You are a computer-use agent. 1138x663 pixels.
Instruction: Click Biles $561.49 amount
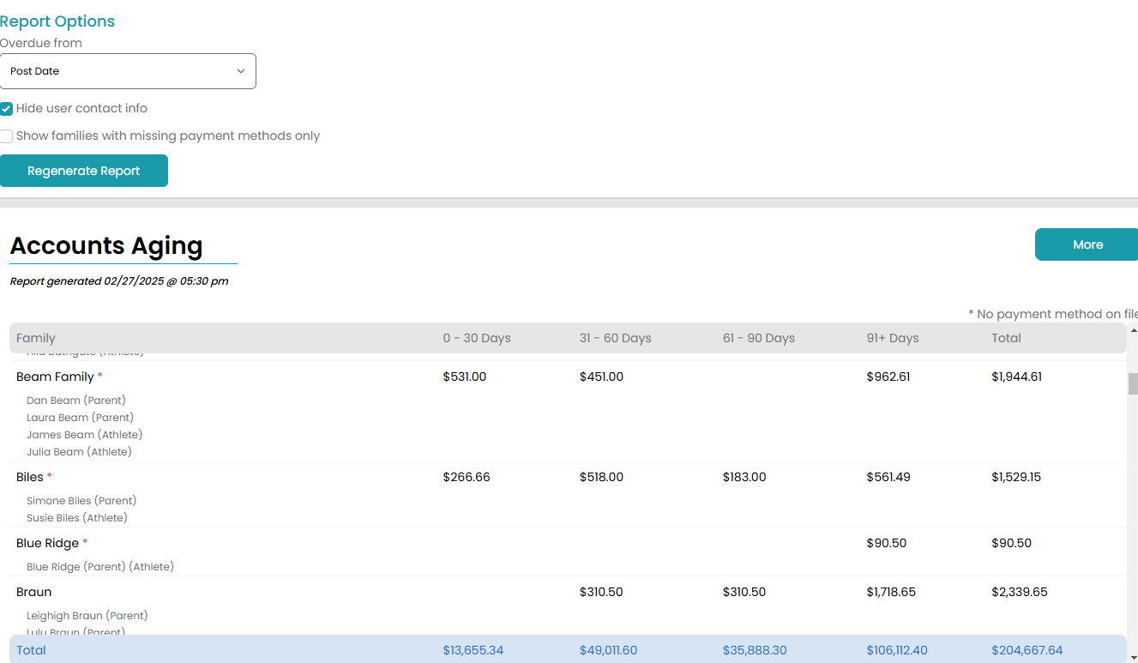[888, 477]
